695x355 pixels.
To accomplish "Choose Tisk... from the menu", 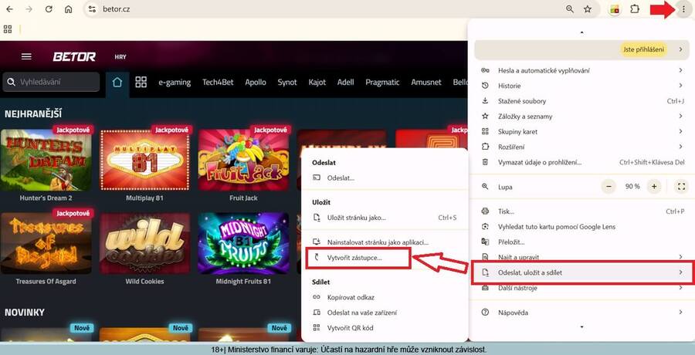I will click(581, 211).
